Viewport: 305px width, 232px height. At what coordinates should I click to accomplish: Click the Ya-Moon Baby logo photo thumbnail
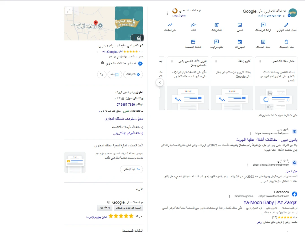pos(129,23)
